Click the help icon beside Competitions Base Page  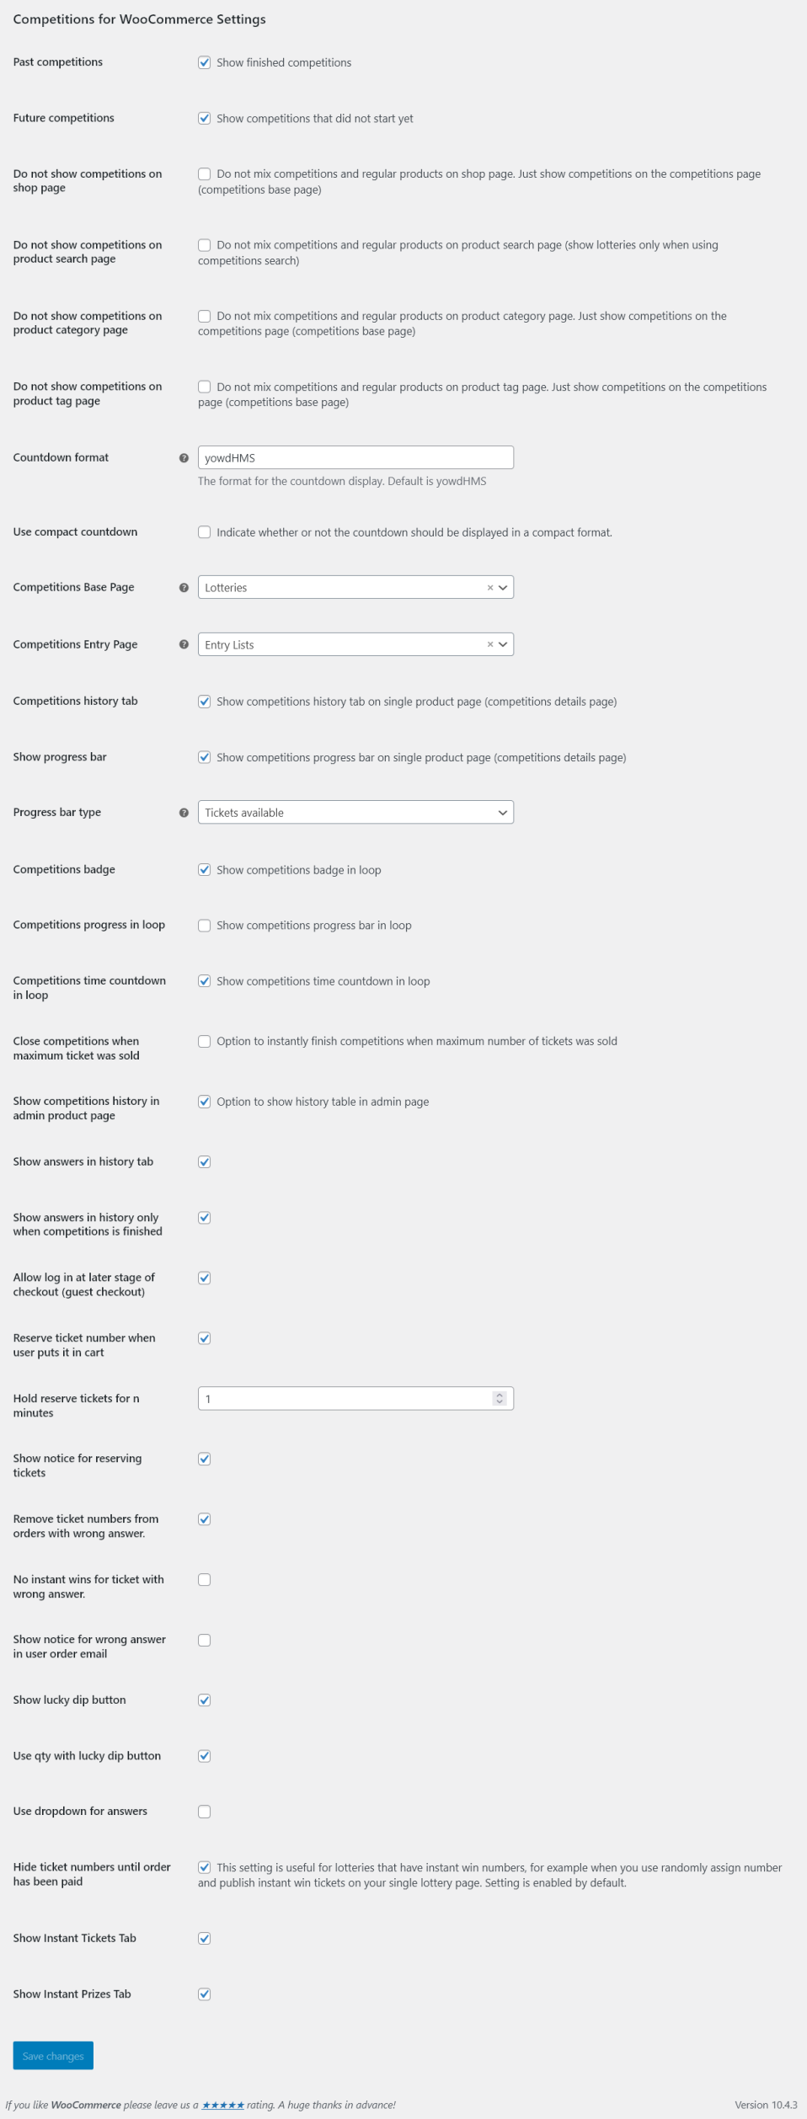click(184, 587)
